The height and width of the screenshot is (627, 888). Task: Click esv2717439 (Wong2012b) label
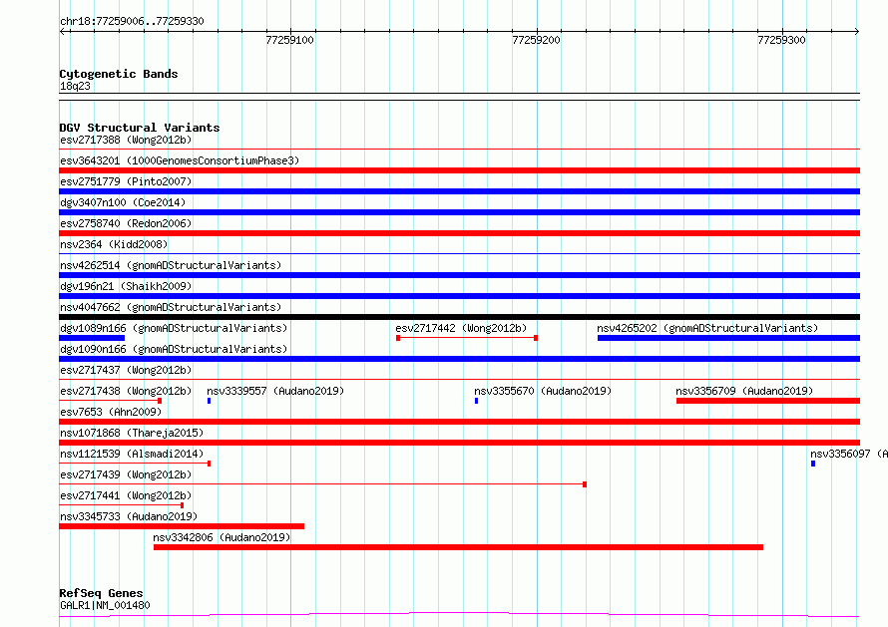coord(126,474)
